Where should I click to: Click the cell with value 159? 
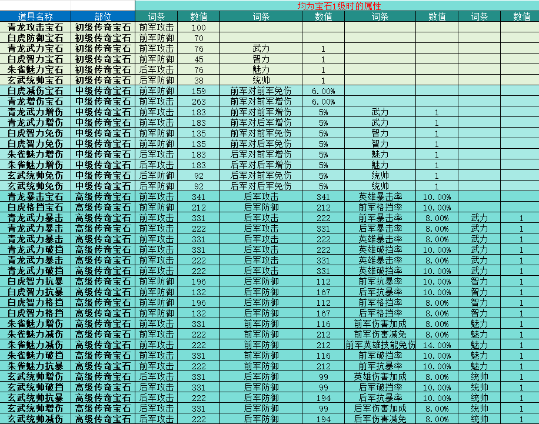pyautogui.click(x=199, y=91)
